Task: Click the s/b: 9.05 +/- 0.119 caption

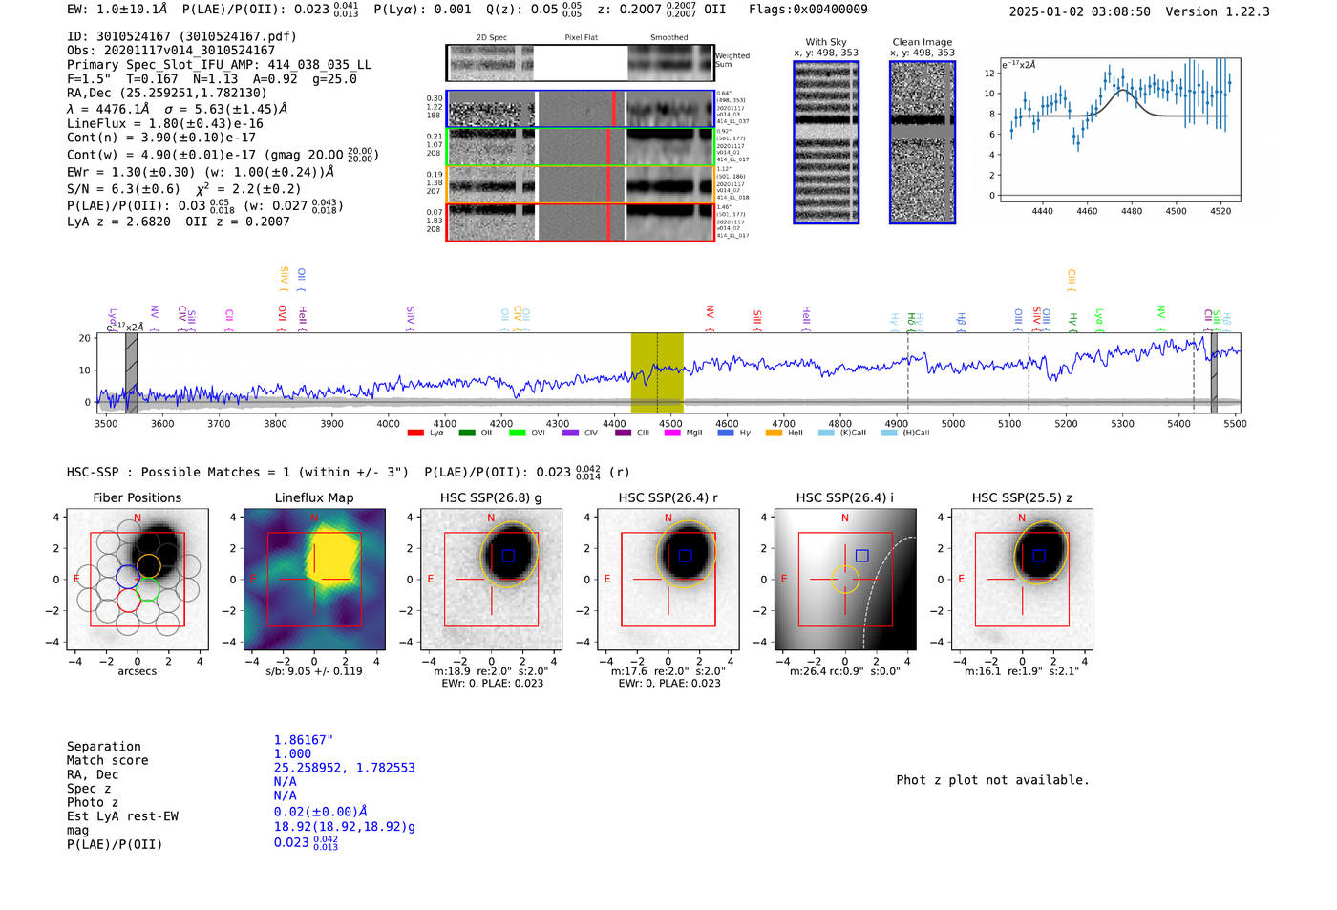Action: pos(314,671)
